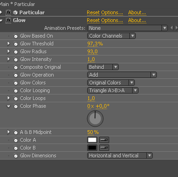Click Glow Threshold value 97,3%
178x177 pixels.
tap(95, 44)
